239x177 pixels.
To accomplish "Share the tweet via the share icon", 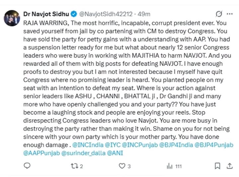I will tap(229, 166).
